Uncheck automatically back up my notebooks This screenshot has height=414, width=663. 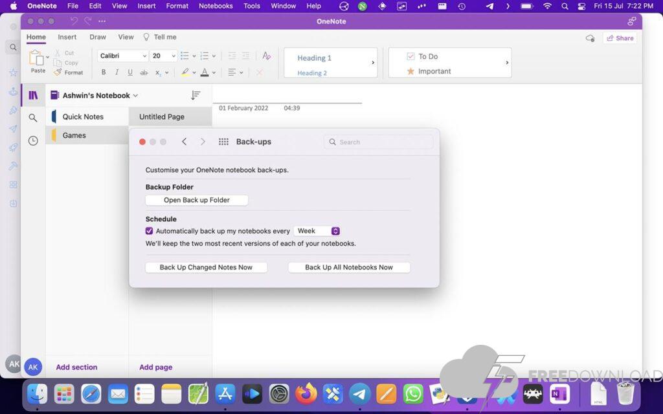coord(150,231)
